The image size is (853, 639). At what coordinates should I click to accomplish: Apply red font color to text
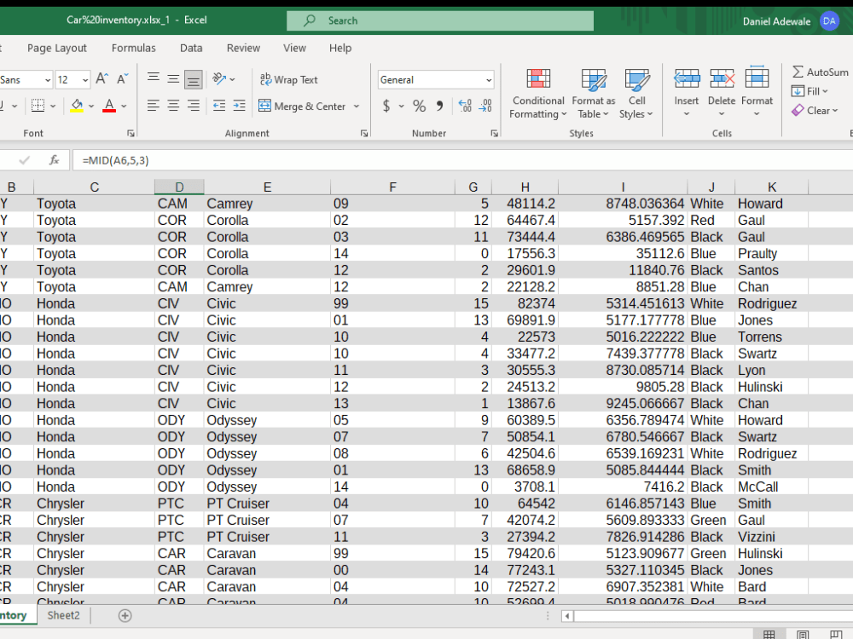point(109,106)
